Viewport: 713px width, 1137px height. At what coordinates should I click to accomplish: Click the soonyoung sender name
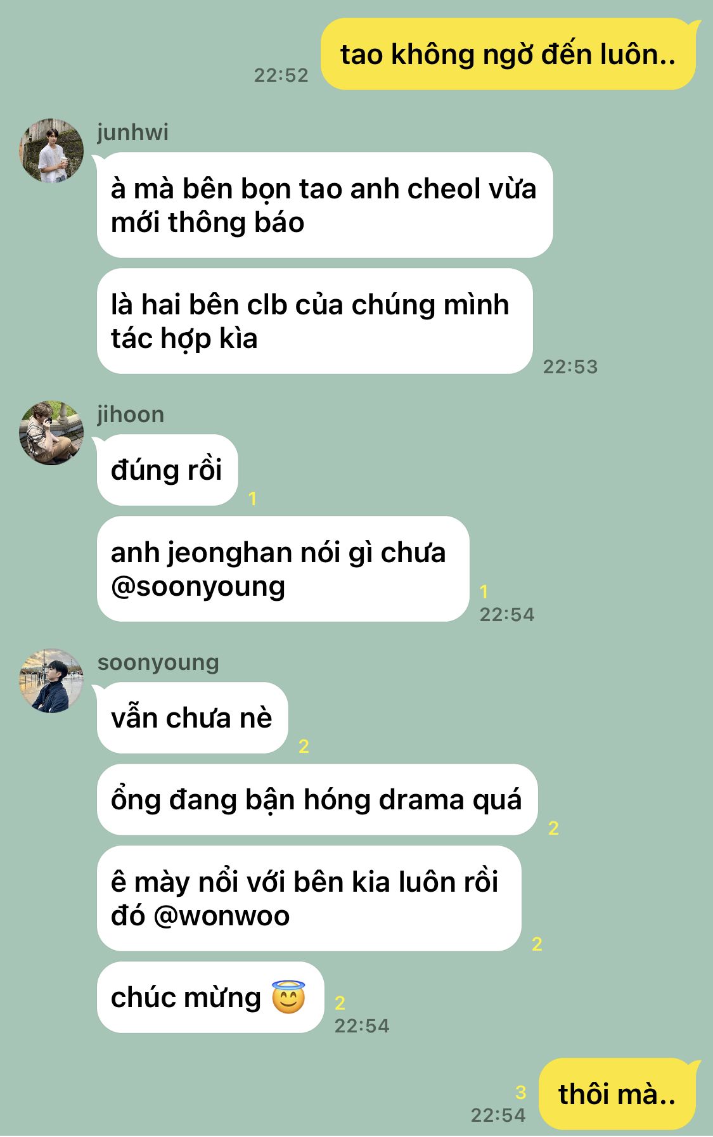[x=158, y=662]
